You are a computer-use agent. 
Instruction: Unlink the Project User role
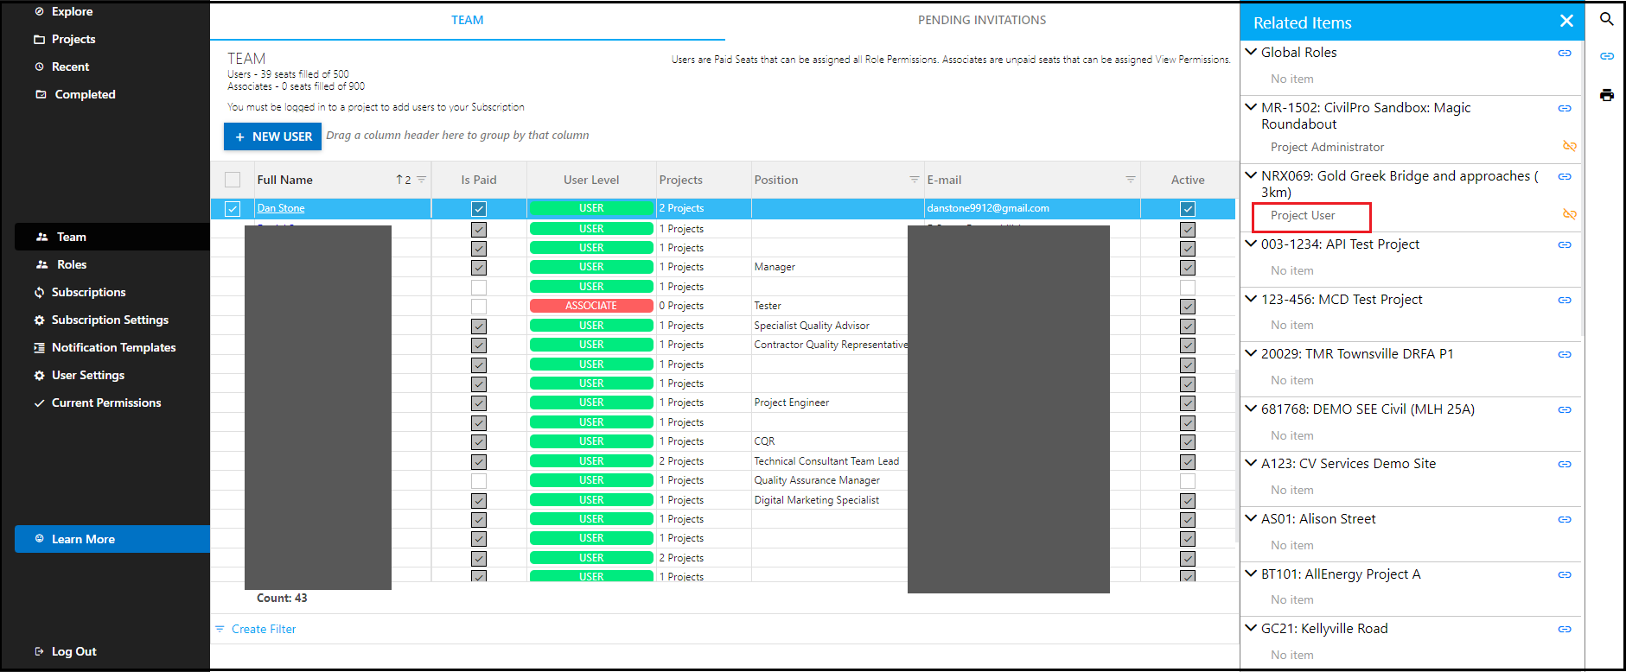click(1569, 214)
